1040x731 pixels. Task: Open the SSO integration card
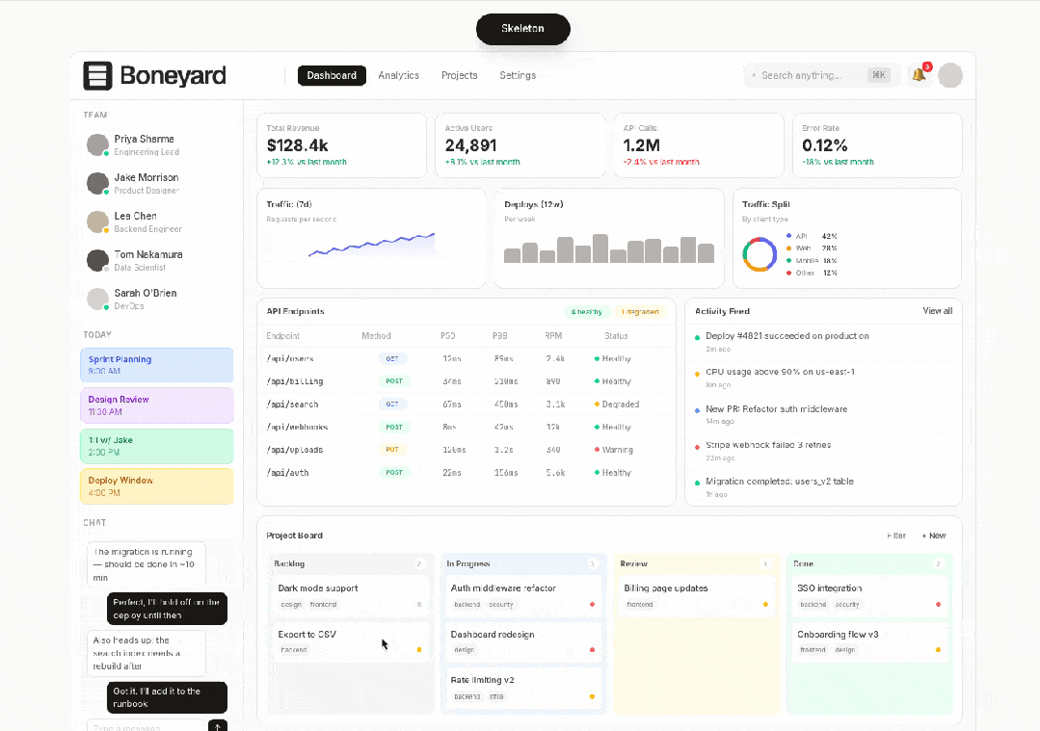click(x=869, y=595)
